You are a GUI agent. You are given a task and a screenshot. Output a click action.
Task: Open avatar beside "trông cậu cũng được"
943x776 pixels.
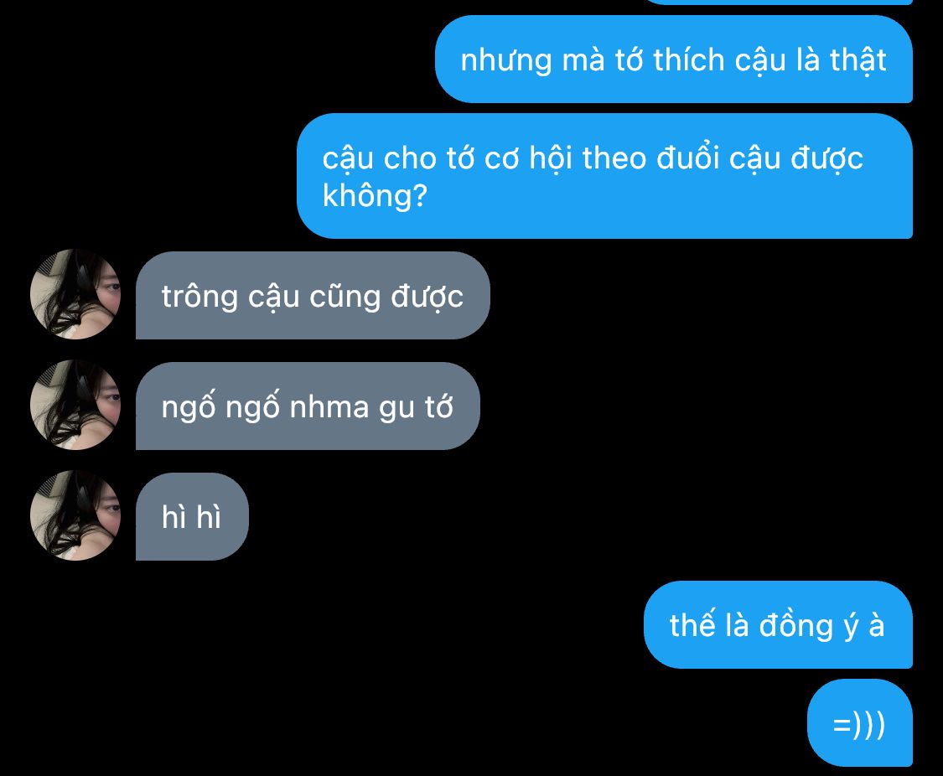point(75,294)
